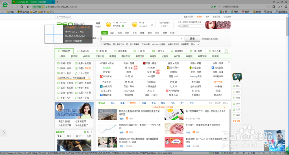This screenshot has width=289, height=155.
Task: Open the 人民网 link
Action: 62,56
